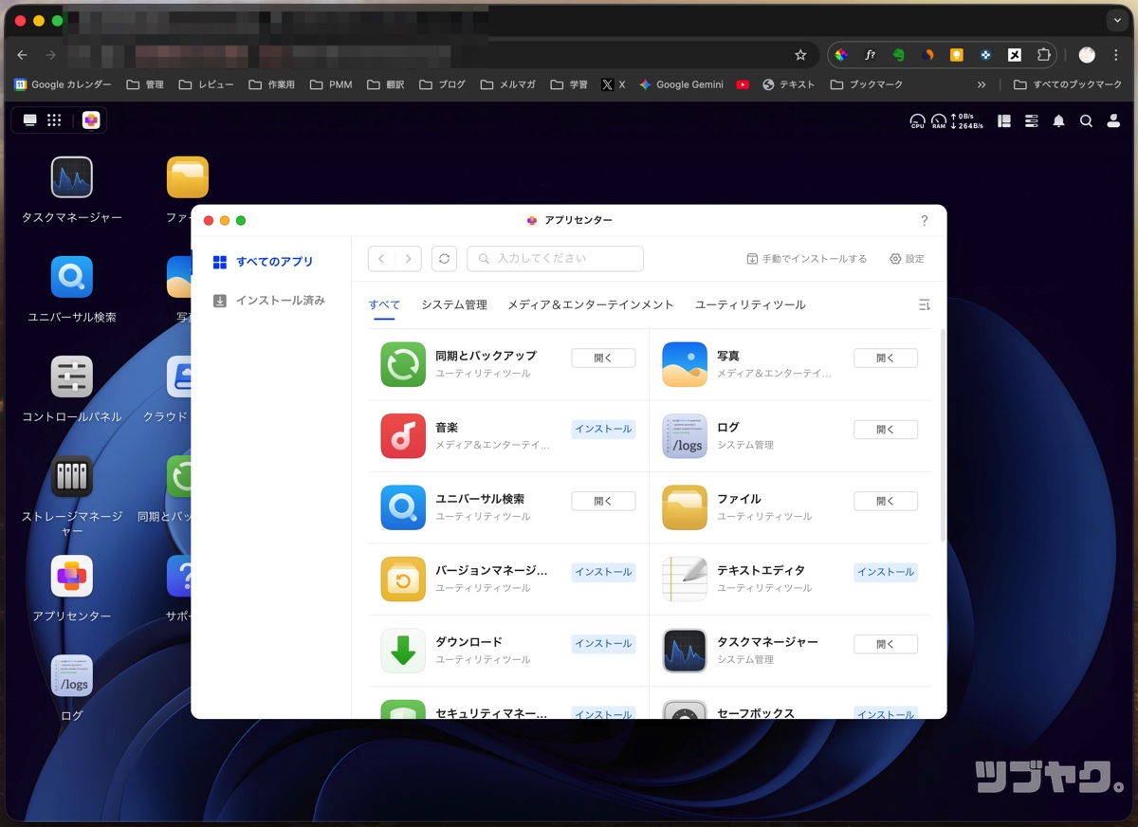Click 手動でインストールする link
This screenshot has width=1138, height=827.
(x=807, y=259)
